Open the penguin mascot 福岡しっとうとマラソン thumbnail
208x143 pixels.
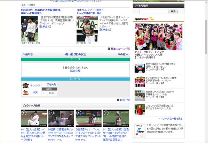pos(140,68)
